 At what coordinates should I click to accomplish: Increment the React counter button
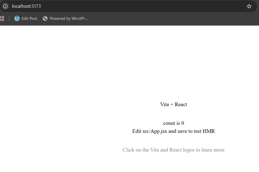point(174,123)
